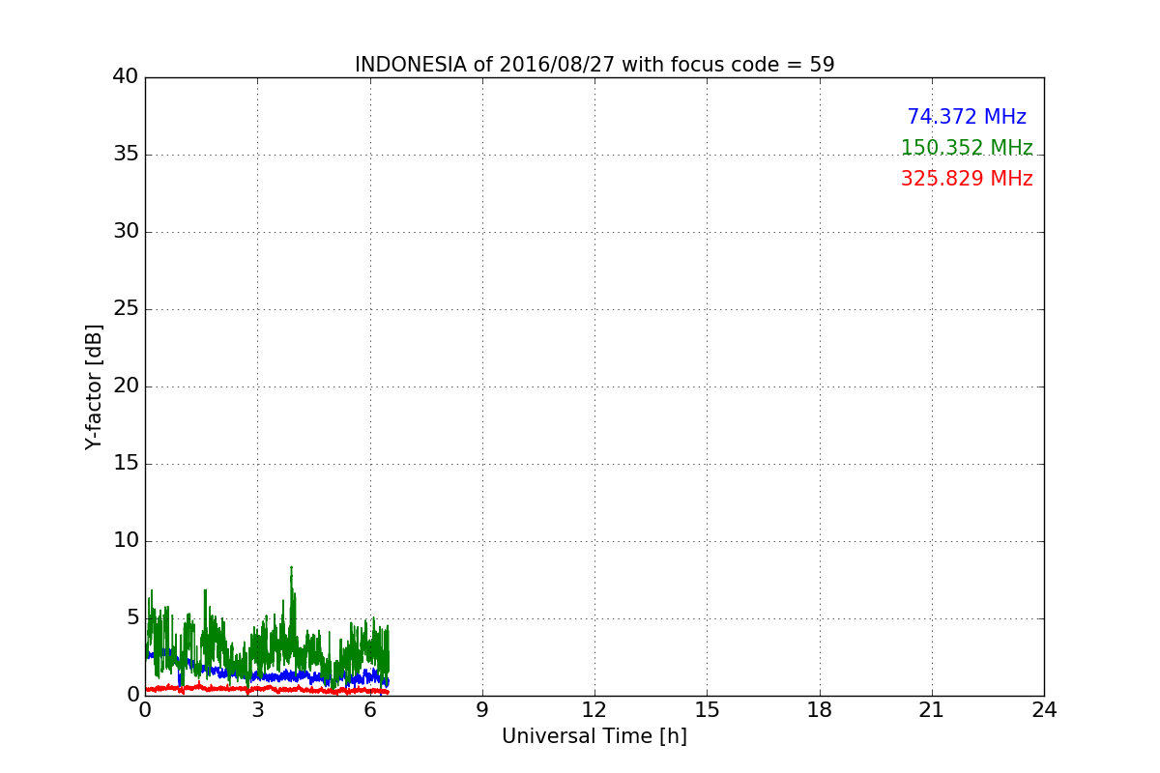Click the y-axis tick label 35
This screenshot has height=773, width=1160.
pyautogui.click(x=126, y=155)
